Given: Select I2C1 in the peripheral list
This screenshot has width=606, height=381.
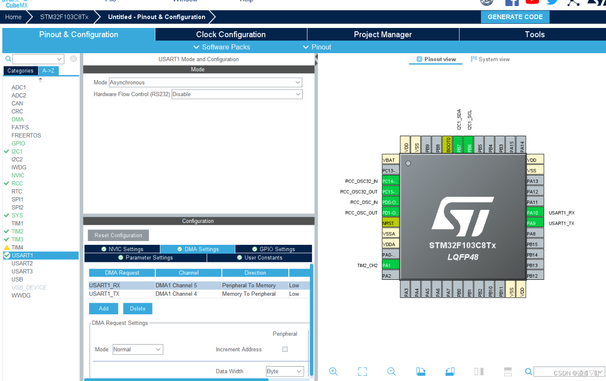Looking at the screenshot, I should (17, 152).
